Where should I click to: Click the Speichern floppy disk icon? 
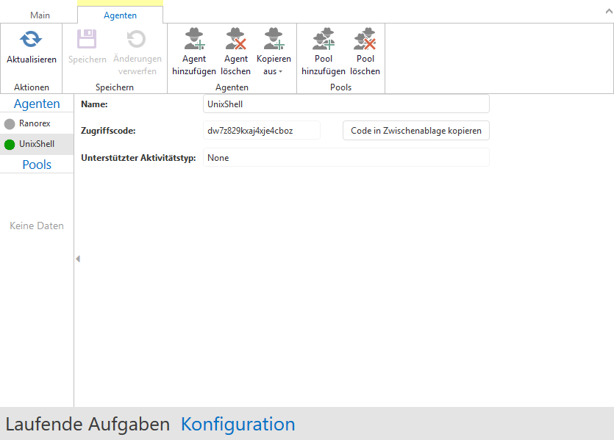[87, 40]
